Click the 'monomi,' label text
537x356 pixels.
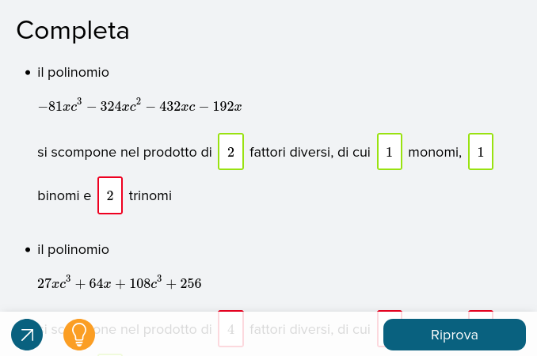435,152
